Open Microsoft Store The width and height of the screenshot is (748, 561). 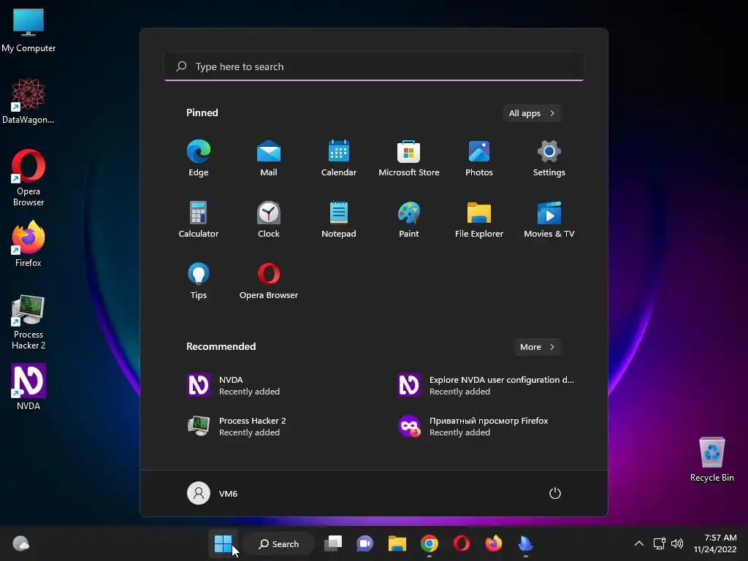coord(409,159)
